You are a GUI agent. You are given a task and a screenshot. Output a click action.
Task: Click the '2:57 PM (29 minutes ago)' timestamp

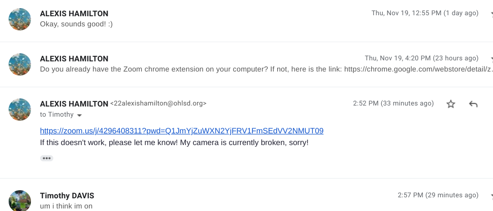coord(438,195)
